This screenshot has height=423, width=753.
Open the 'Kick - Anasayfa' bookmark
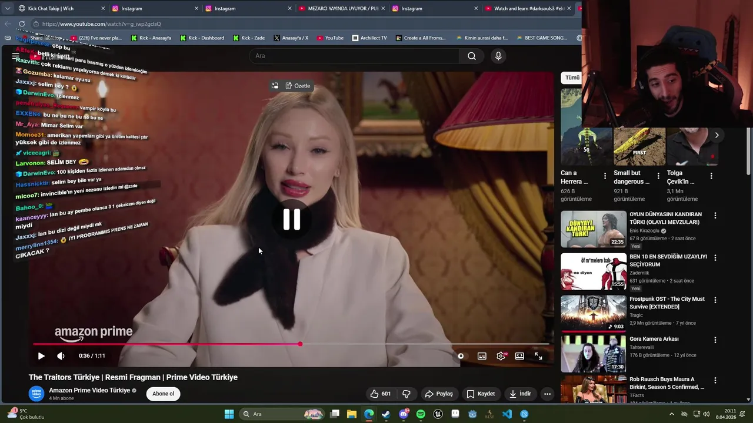pyautogui.click(x=151, y=38)
